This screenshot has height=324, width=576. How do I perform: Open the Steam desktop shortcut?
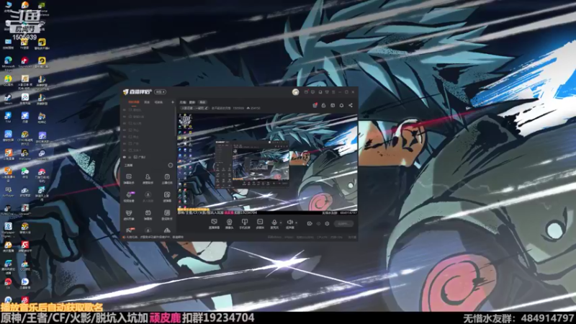click(8, 99)
